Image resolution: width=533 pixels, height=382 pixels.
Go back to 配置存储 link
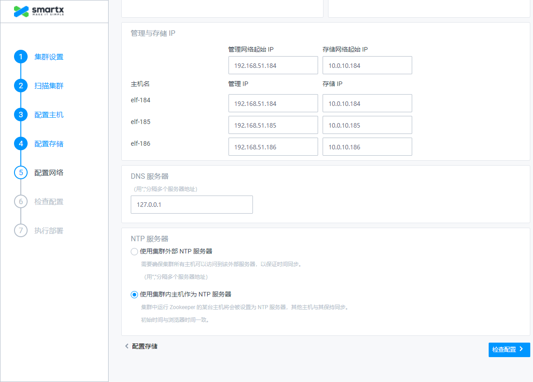(141, 346)
